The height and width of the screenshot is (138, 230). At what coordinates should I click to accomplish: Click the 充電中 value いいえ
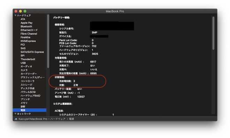click(94, 70)
